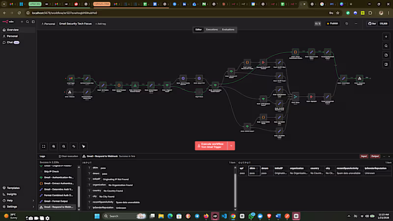Image resolution: width=393 pixels, height=221 pixels.
Task: Expand the Help submenu chevron
Action: pos(33,200)
